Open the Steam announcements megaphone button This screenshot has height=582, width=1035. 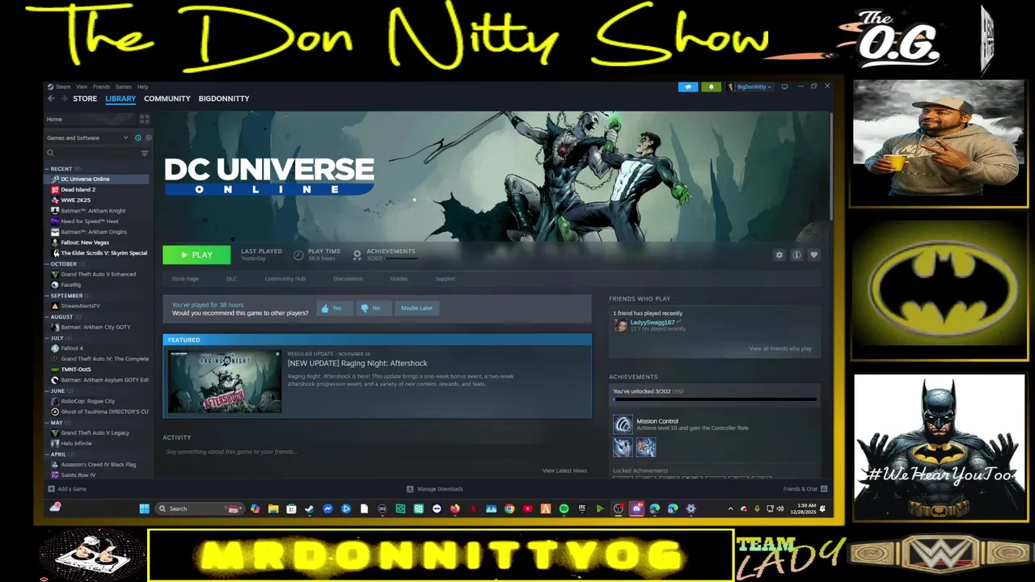pos(688,86)
